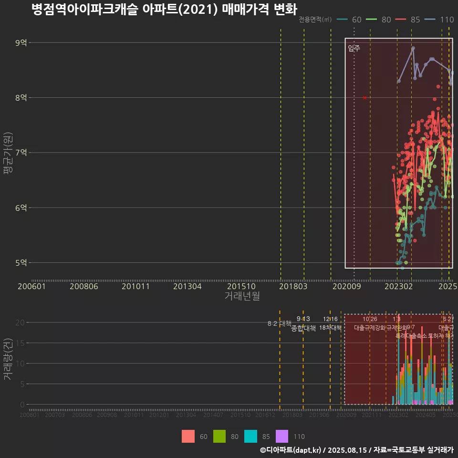Click the '200601' label on price chart x-axis
The height and width of the screenshot is (458, 458).
click(x=31, y=286)
